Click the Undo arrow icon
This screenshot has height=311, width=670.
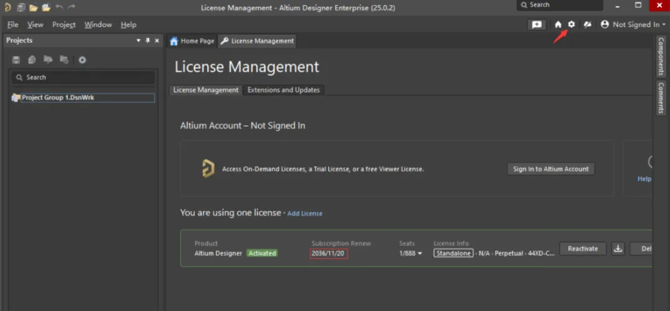point(59,7)
